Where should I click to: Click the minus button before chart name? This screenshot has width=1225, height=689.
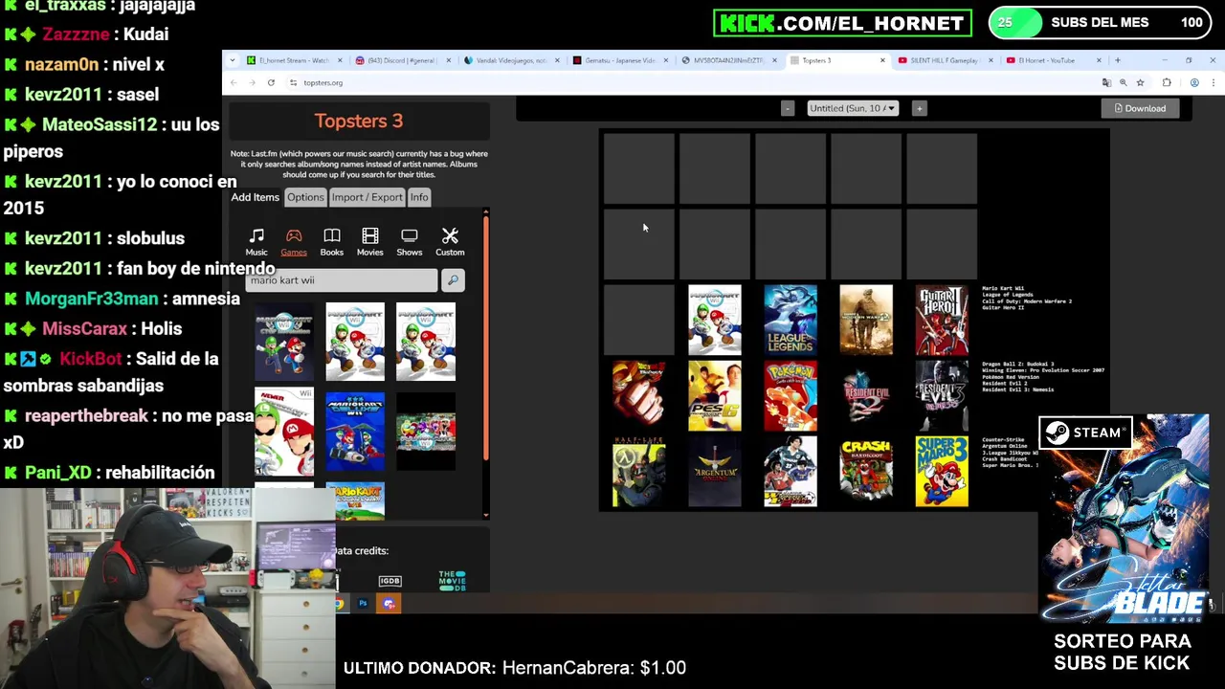(x=788, y=108)
